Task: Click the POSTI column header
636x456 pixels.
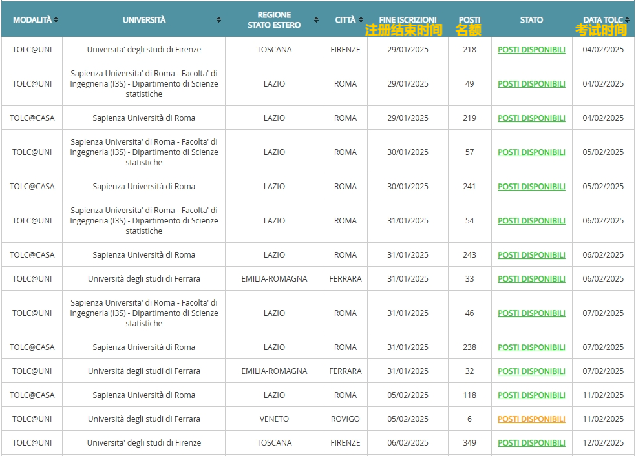Action: click(x=469, y=20)
